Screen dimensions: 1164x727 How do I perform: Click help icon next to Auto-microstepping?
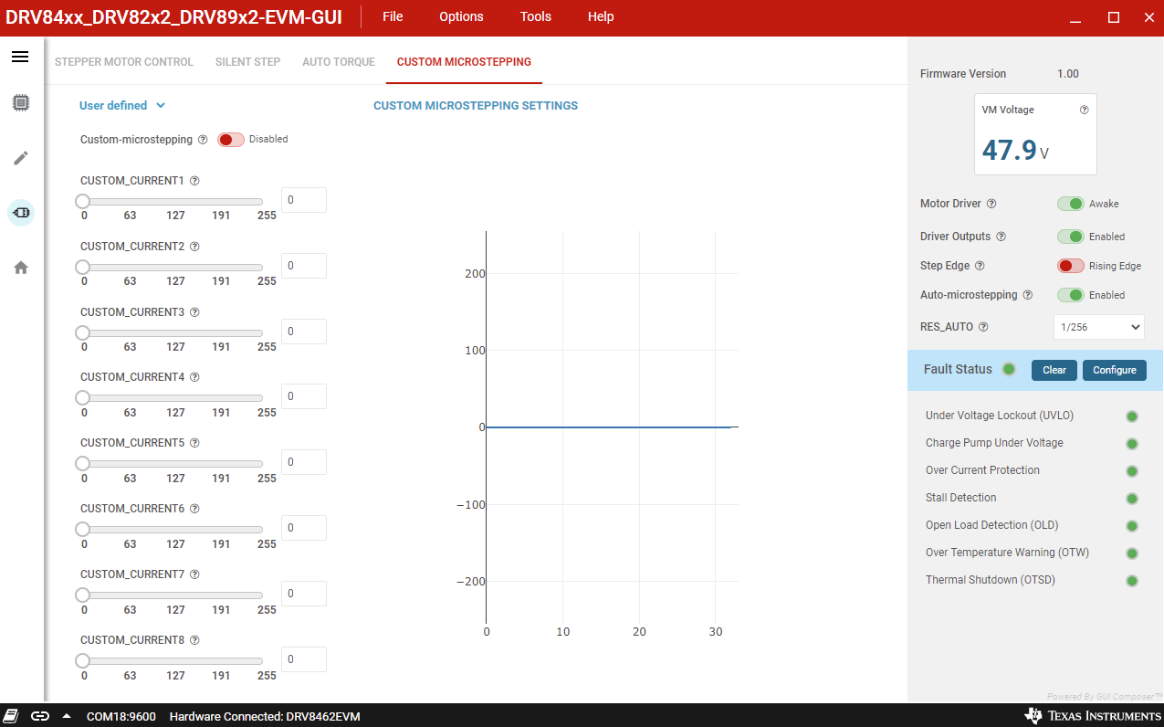coord(1028,295)
